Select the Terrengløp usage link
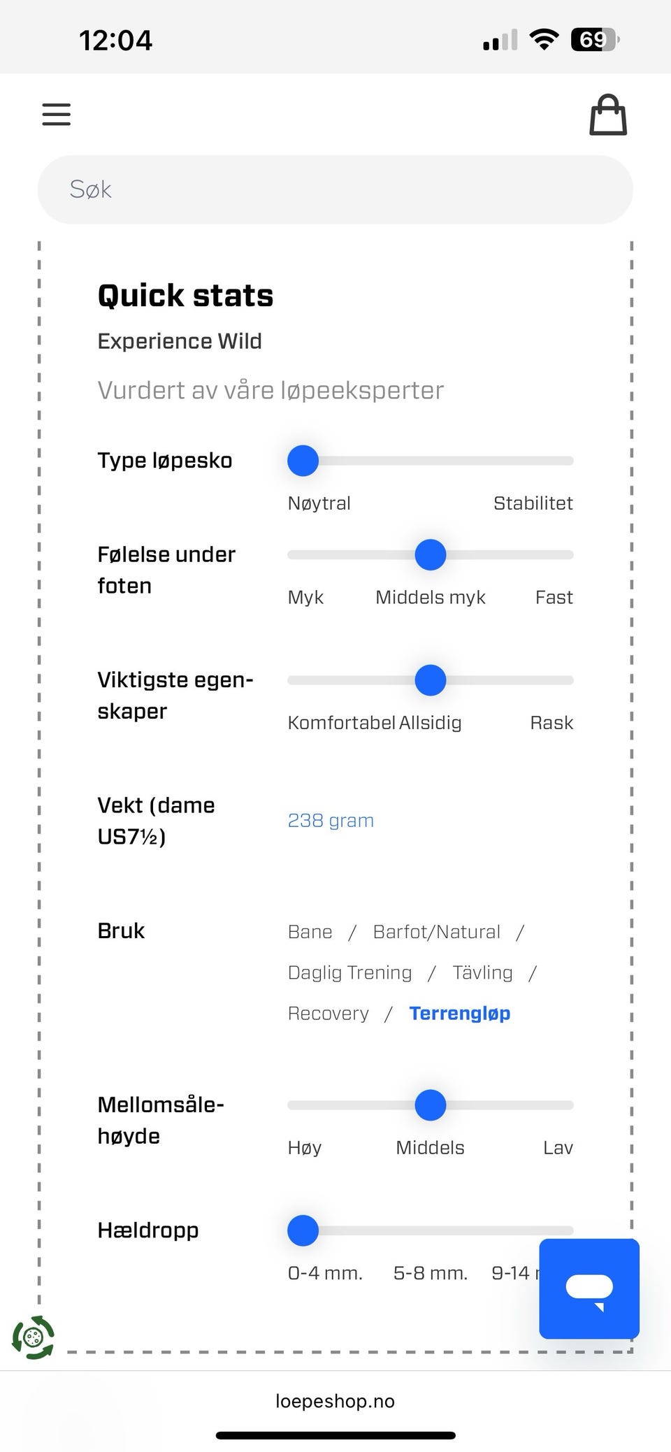This screenshot has width=671, height=1452. (x=459, y=1013)
